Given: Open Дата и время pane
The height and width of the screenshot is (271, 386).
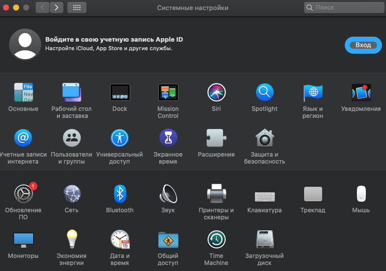Looking at the screenshot, I should point(120,239).
